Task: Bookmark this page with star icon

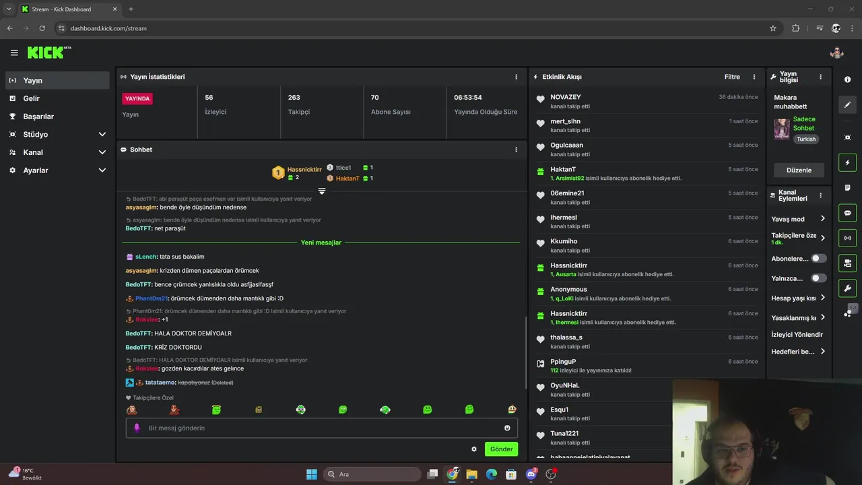Action: point(773,28)
